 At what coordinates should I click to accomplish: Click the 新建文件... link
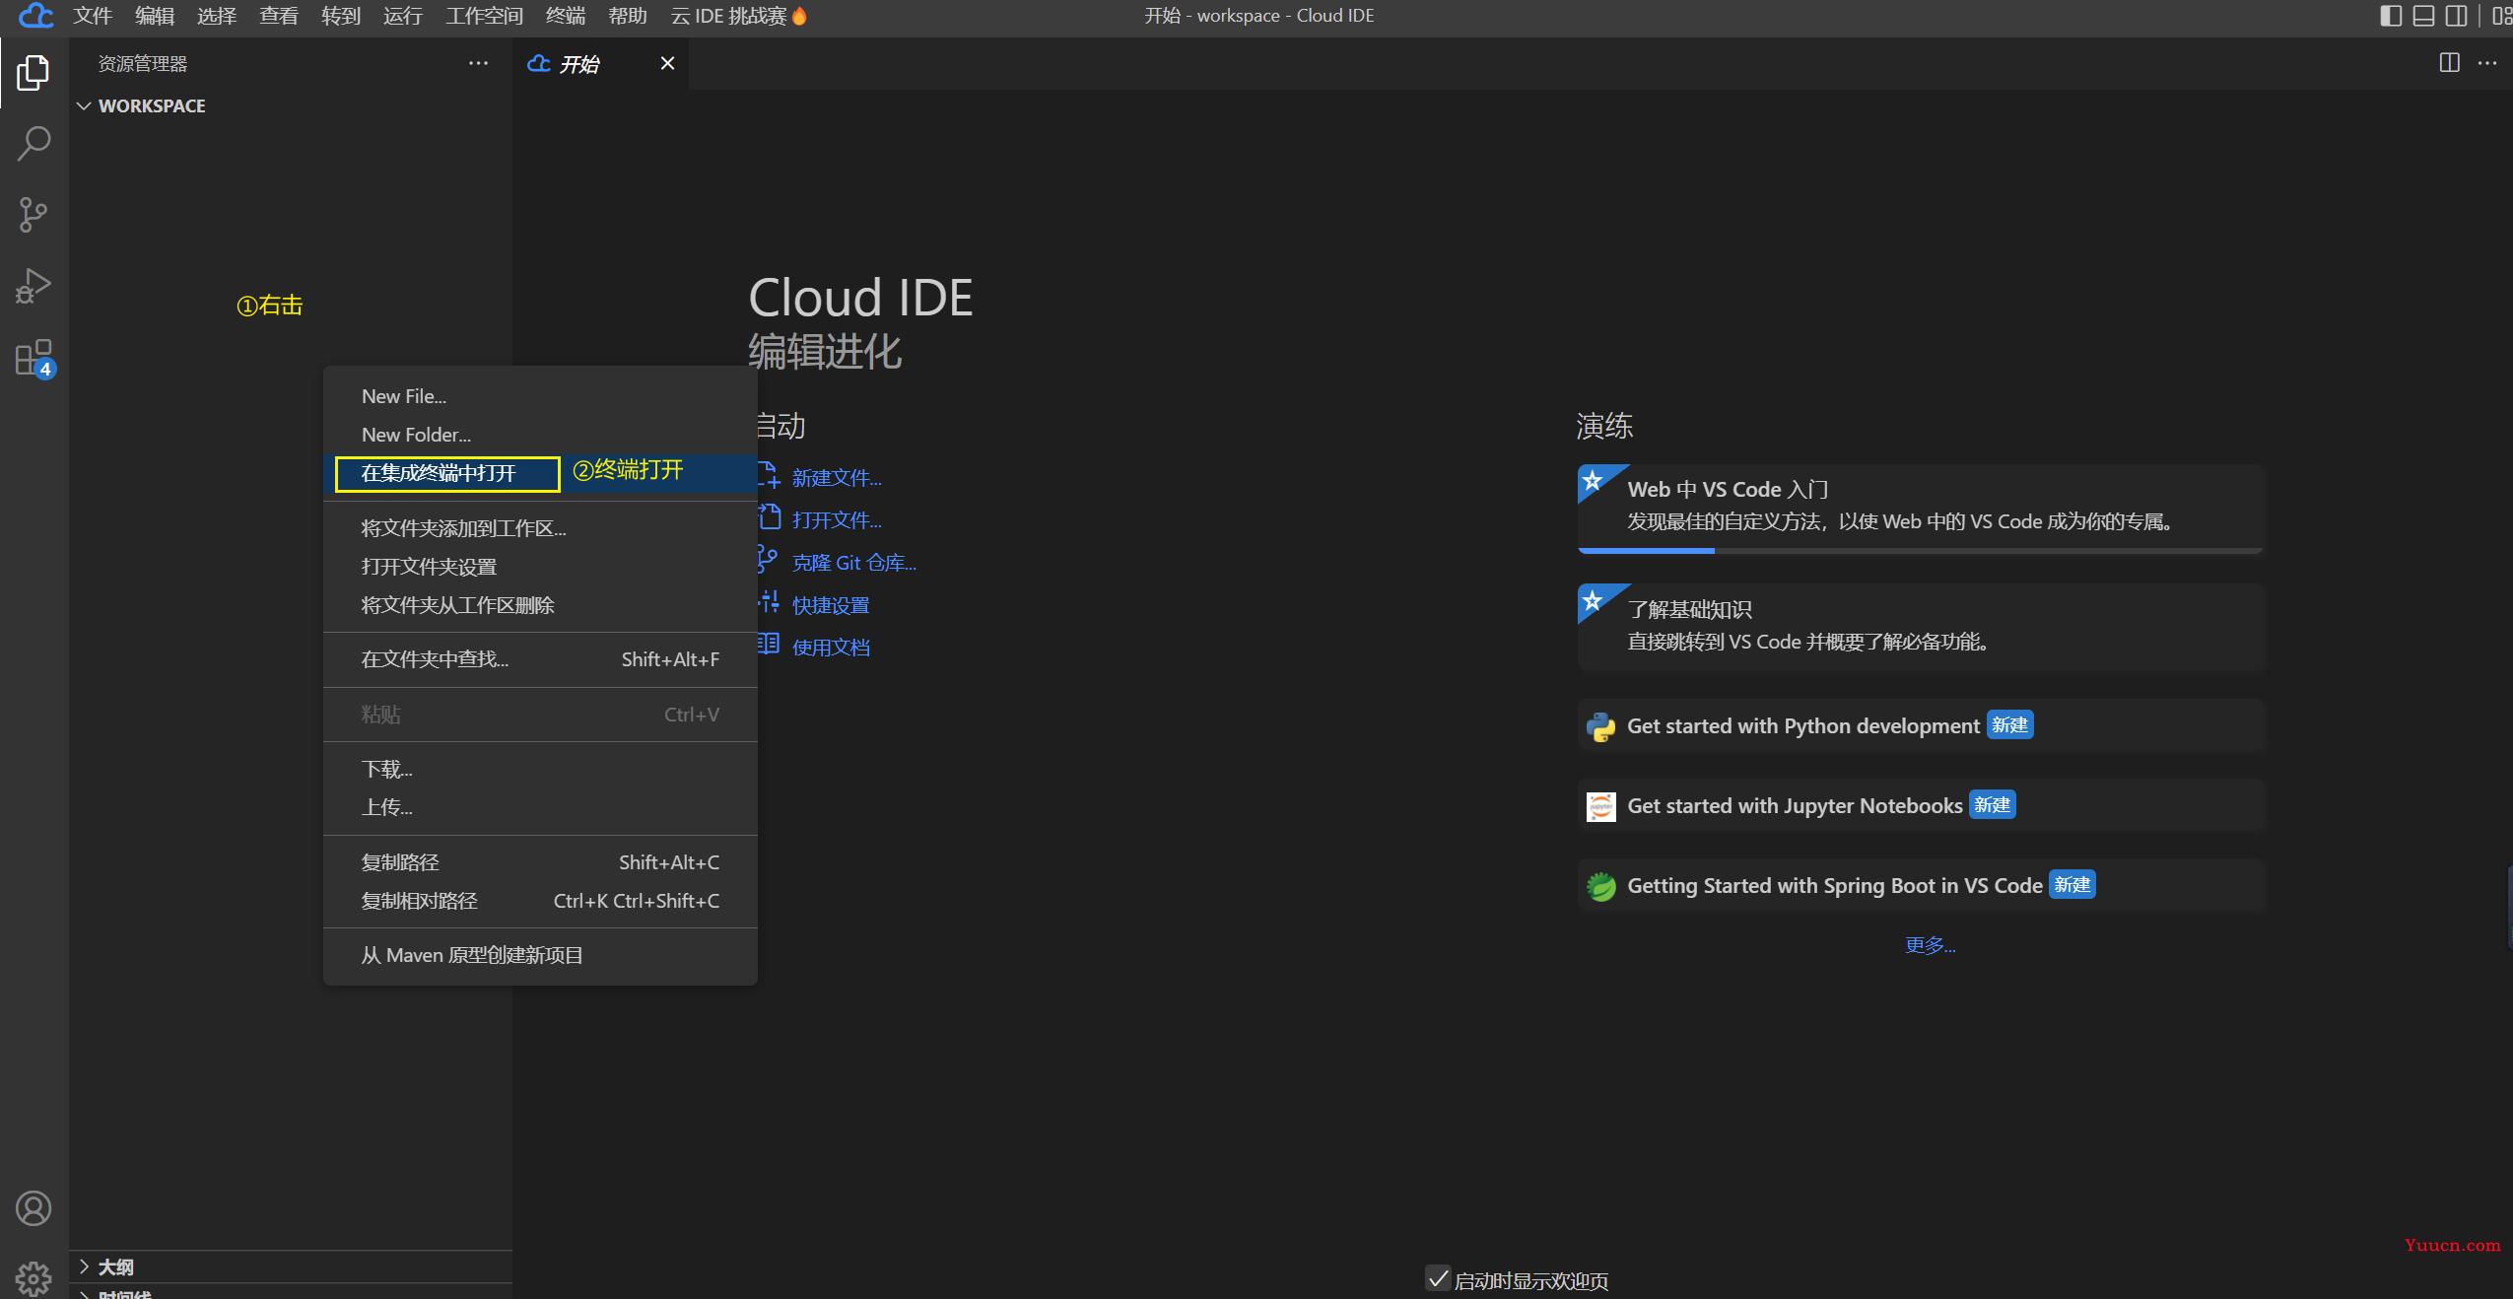click(837, 478)
